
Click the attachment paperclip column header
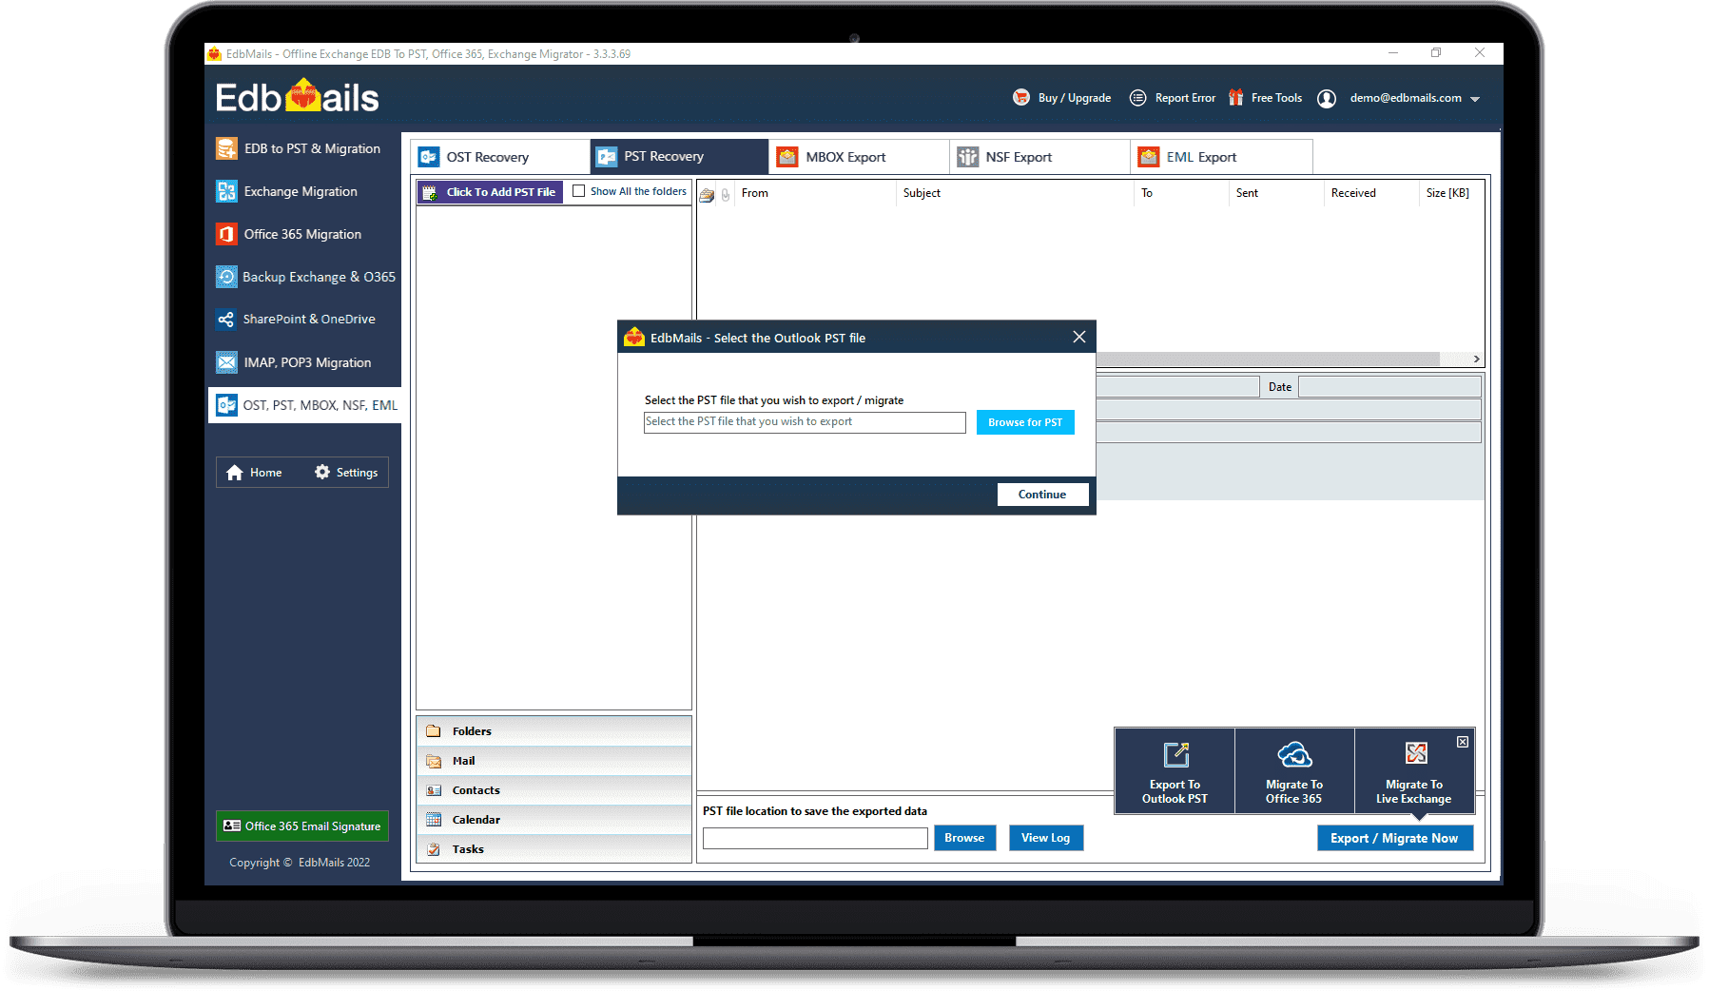point(726,194)
